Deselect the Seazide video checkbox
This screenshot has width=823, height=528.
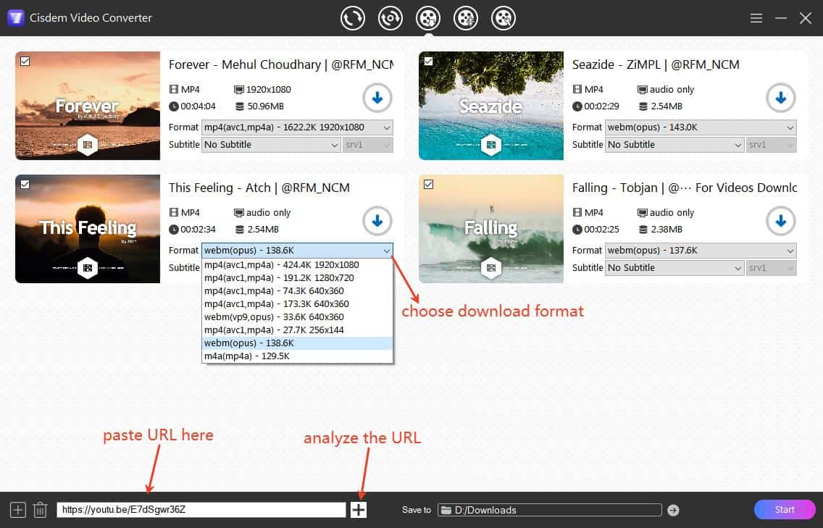(429, 62)
